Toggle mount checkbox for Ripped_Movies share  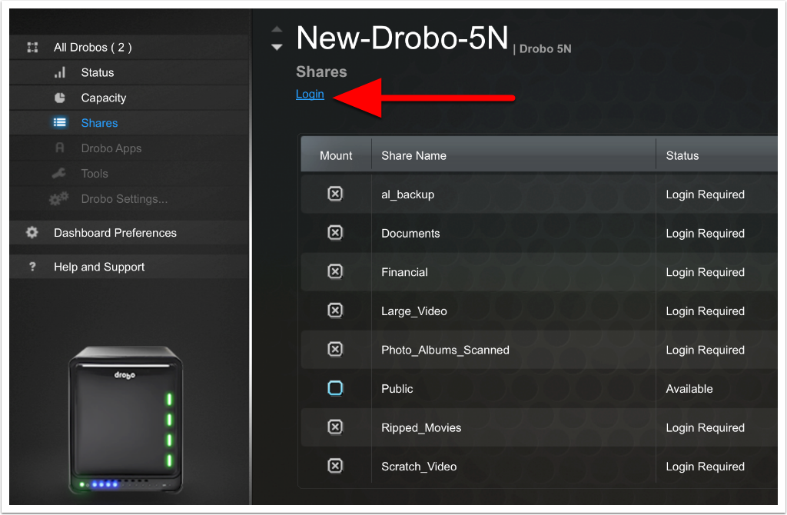tap(335, 427)
